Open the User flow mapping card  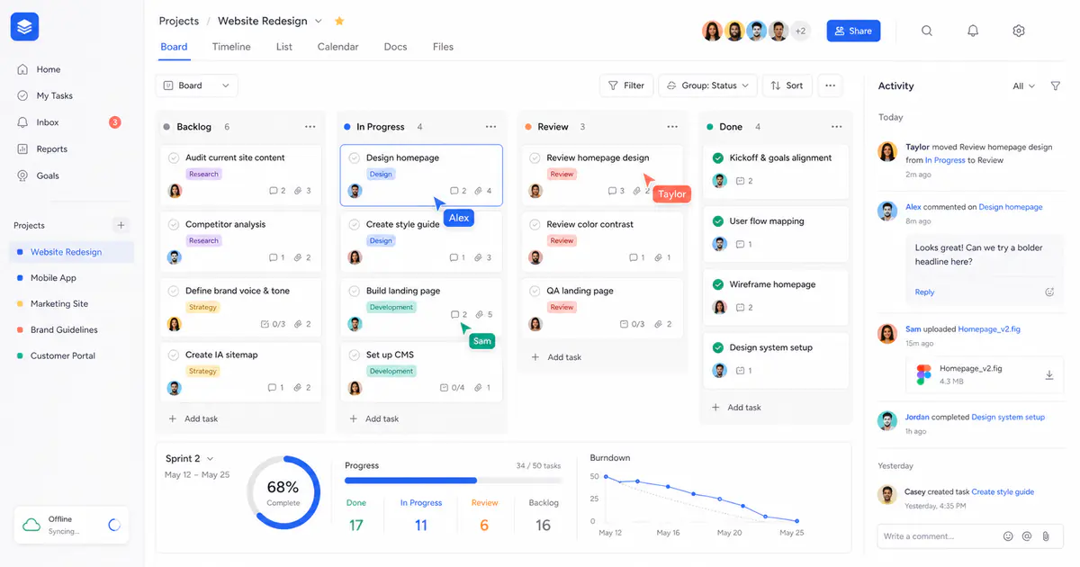pyautogui.click(x=776, y=232)
